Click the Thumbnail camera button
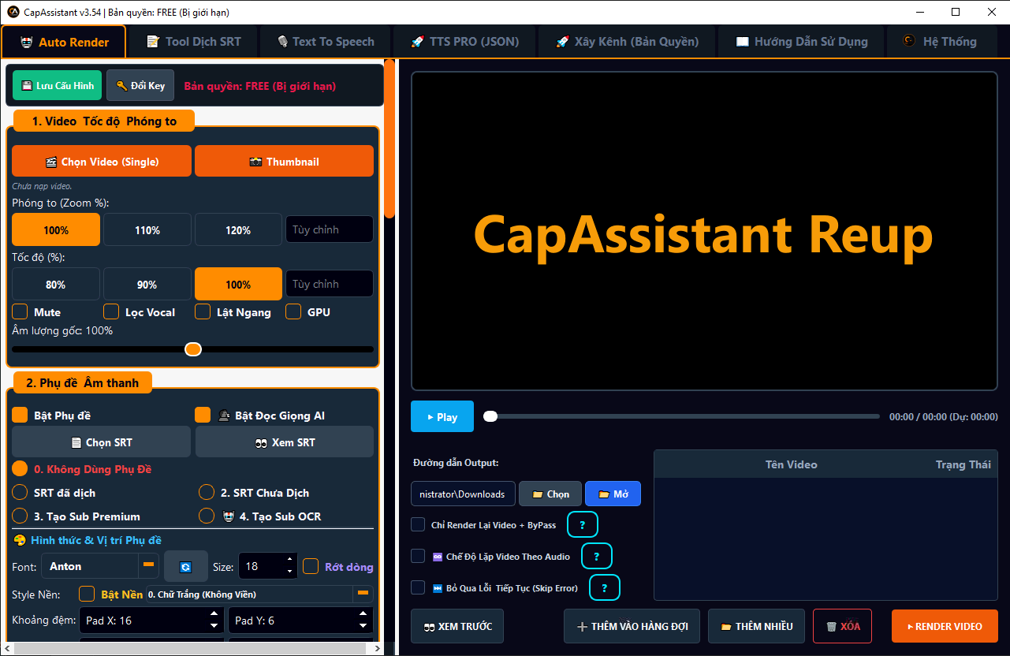1010x656 pixels. [284, 161]
